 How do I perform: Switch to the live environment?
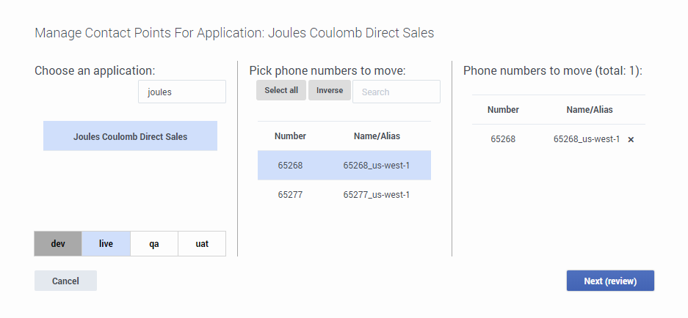[106, 244]
